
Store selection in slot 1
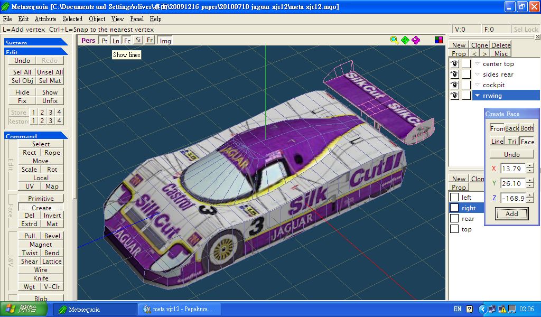point(33,112)
